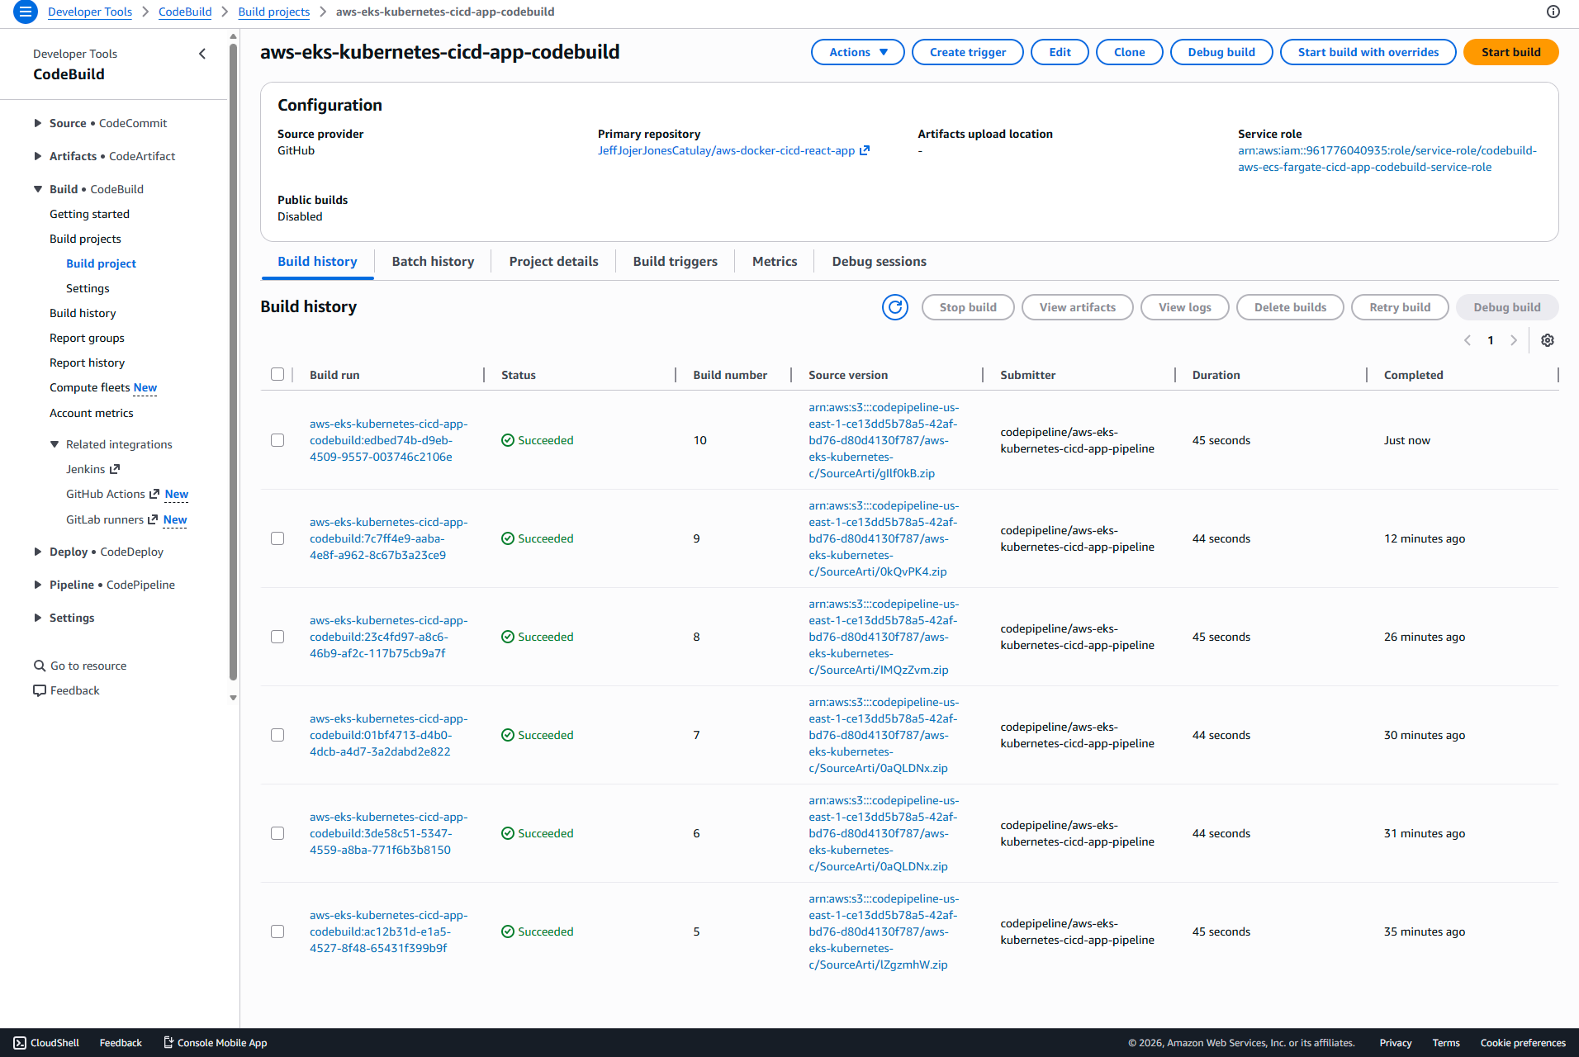1579x1057 pixels.
Task: Open build history table preferences gear
Action: tap(1548, 340)
